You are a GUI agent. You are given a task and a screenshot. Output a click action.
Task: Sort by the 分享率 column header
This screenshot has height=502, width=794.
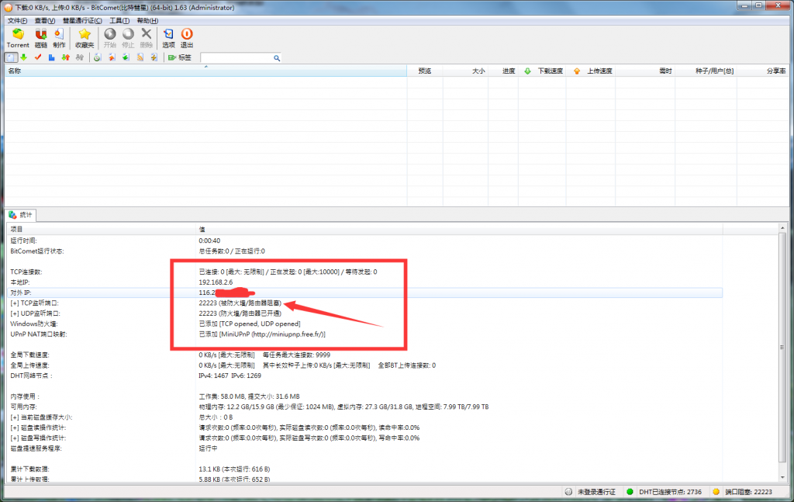[763, 71]
